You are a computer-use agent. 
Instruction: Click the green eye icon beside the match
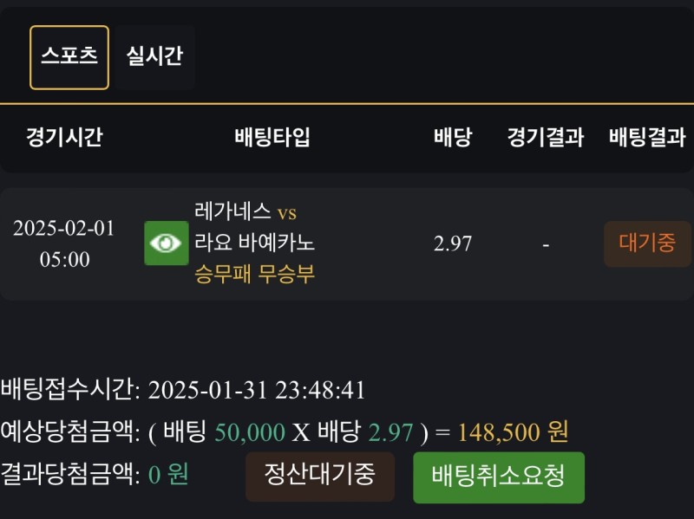[x=166, y=243]
